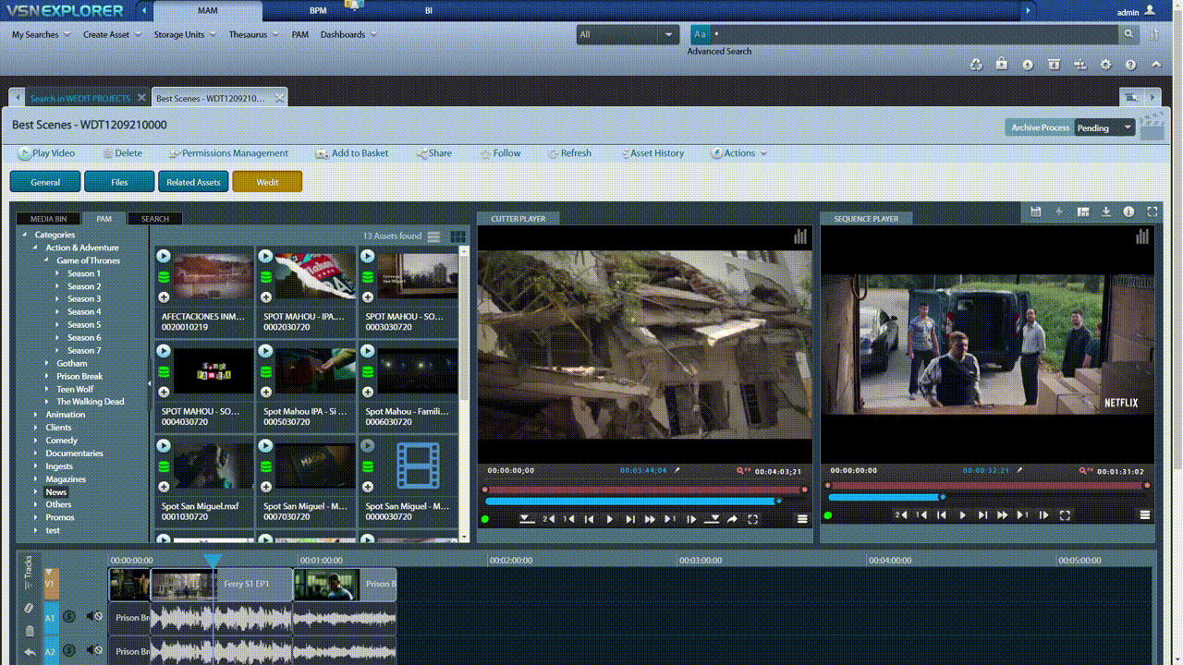Viewport: 1183px width, 665px height.
Task: Play the AFECTACIONES INM asset preview
Action: pyautogui.click(x=164, y=257)
